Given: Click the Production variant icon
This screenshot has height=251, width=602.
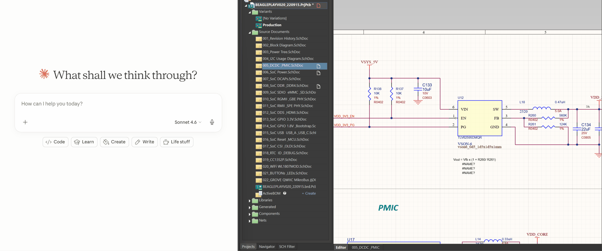Looking at the screenshot, I should pos(259,25).
